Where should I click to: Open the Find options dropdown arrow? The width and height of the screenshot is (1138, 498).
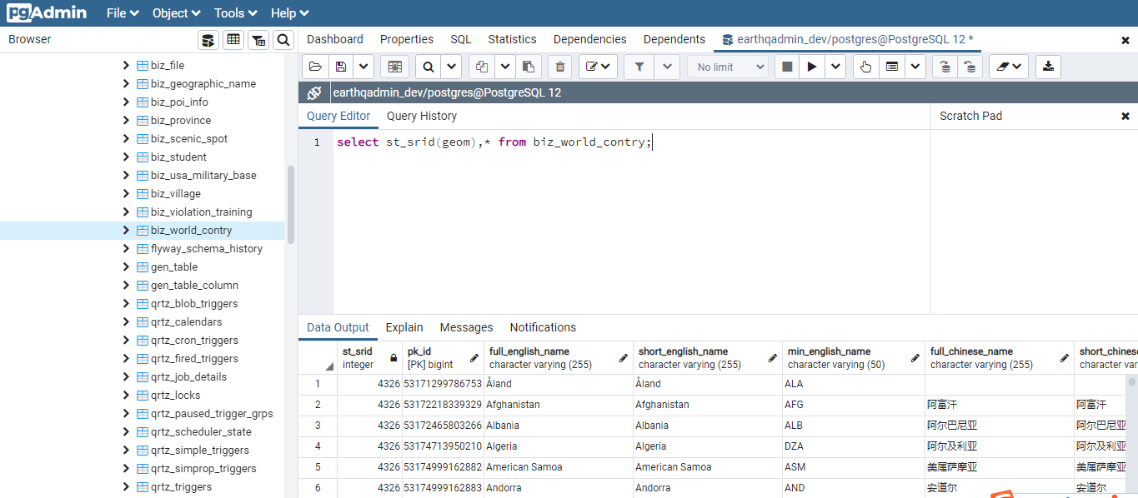coord(451,67)
